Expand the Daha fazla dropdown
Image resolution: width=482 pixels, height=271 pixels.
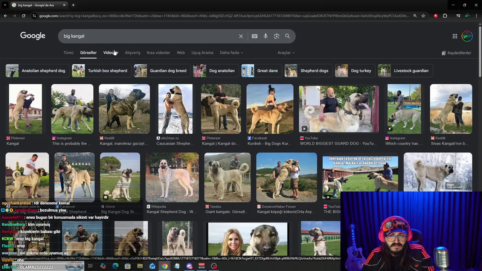click(231, 53)
